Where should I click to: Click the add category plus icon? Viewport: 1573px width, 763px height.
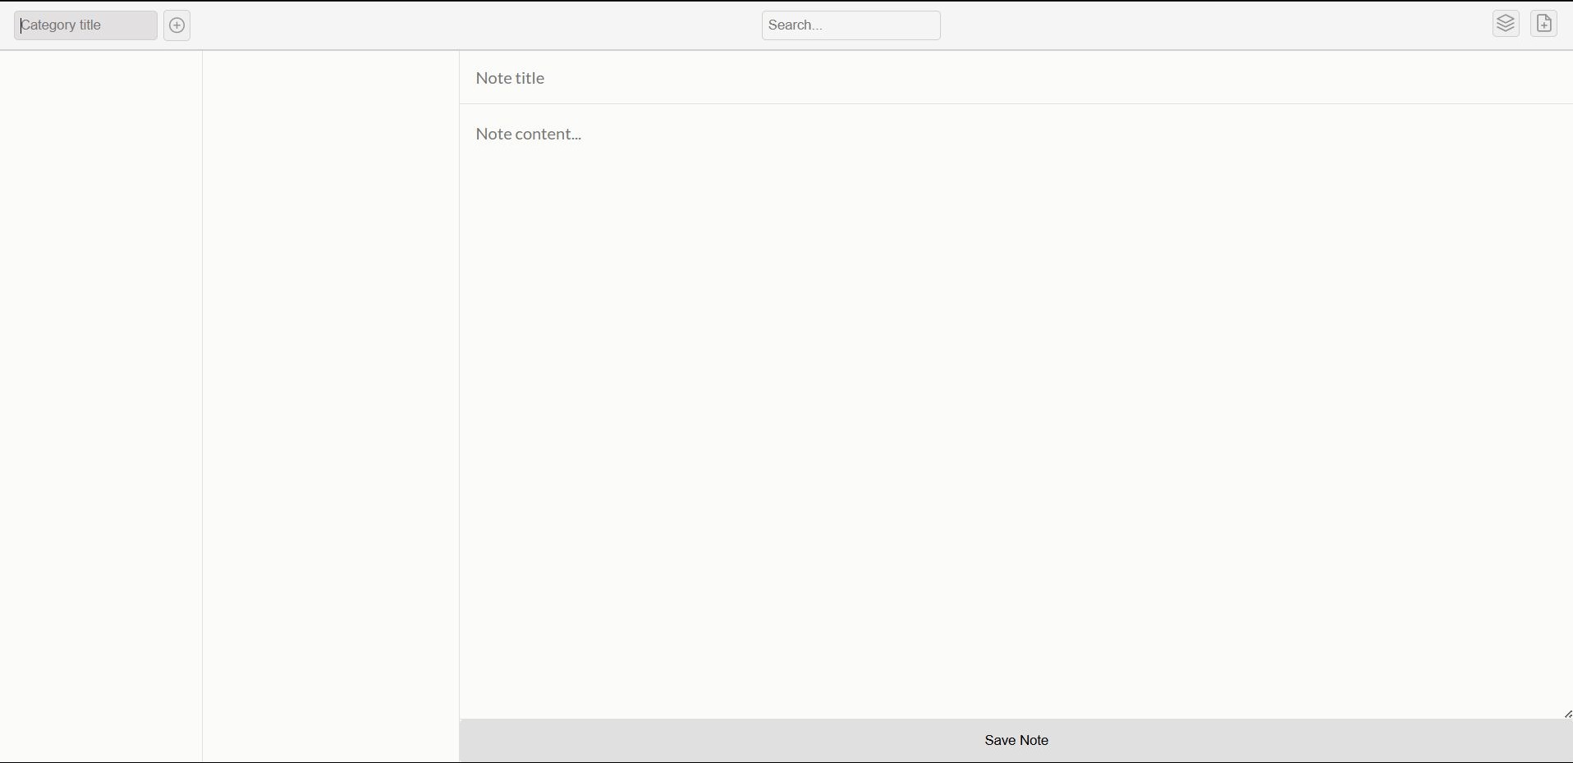pos(177,25)
